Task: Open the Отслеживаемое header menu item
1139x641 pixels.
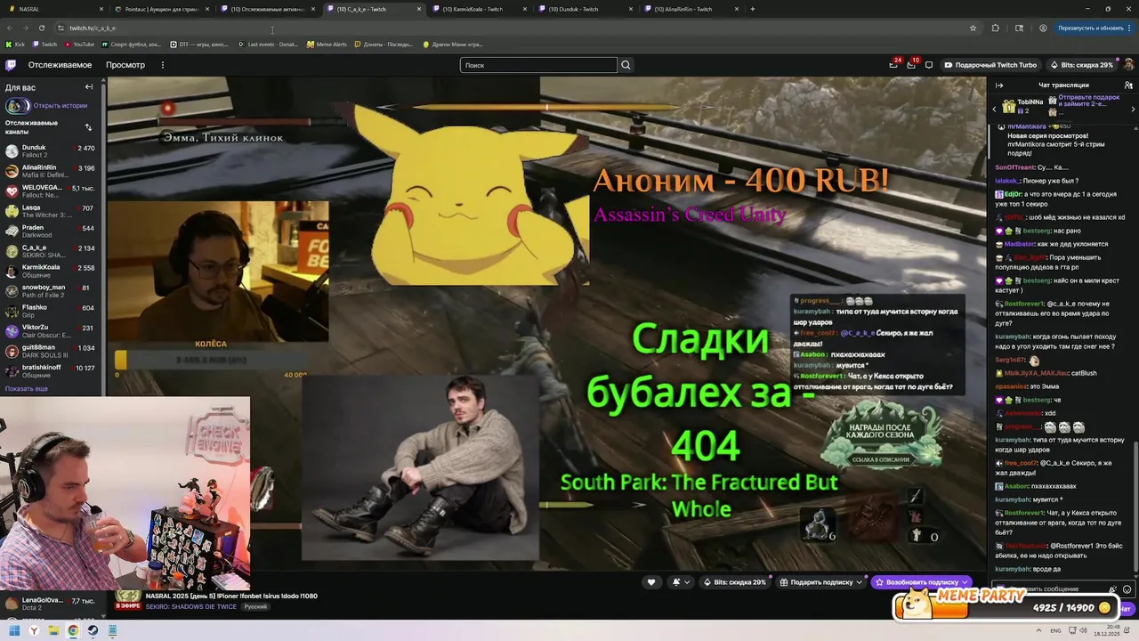Action: 60,65
